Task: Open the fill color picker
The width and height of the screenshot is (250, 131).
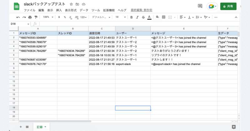Action: 157,17
